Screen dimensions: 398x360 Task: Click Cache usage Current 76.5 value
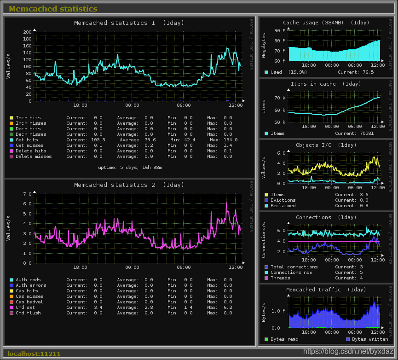click(x=368, y=72)
